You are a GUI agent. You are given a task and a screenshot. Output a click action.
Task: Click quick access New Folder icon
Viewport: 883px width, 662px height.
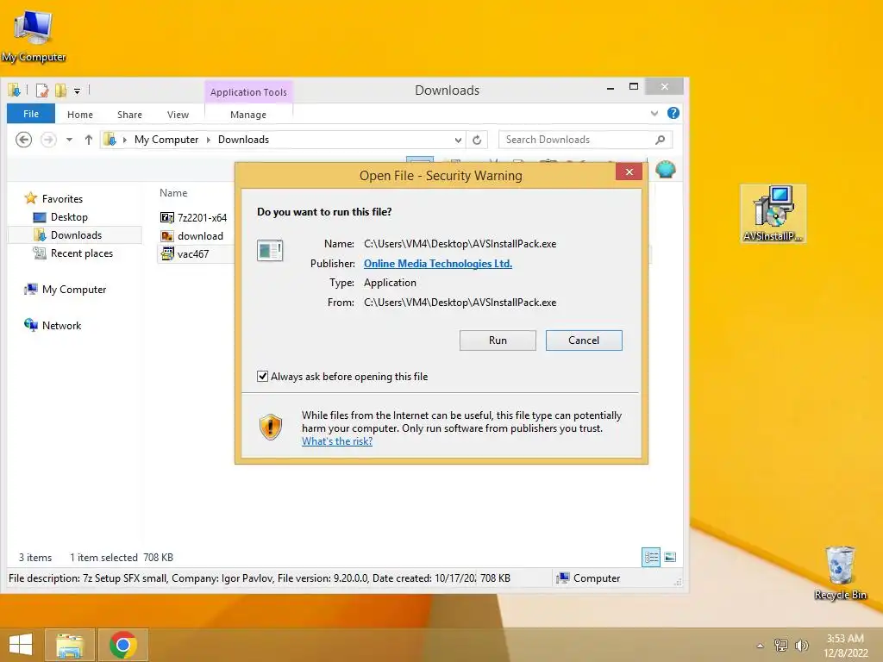[x=60, y=90]
